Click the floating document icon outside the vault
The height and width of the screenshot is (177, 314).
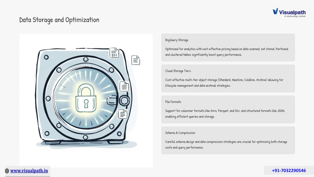coord(136,60)
